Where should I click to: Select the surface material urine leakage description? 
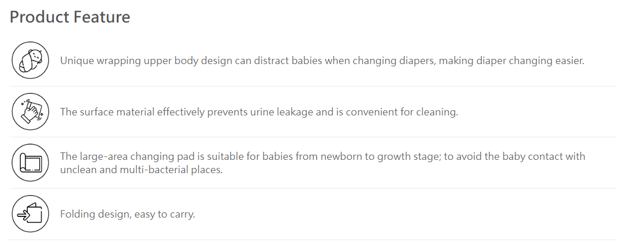point(259,112)
